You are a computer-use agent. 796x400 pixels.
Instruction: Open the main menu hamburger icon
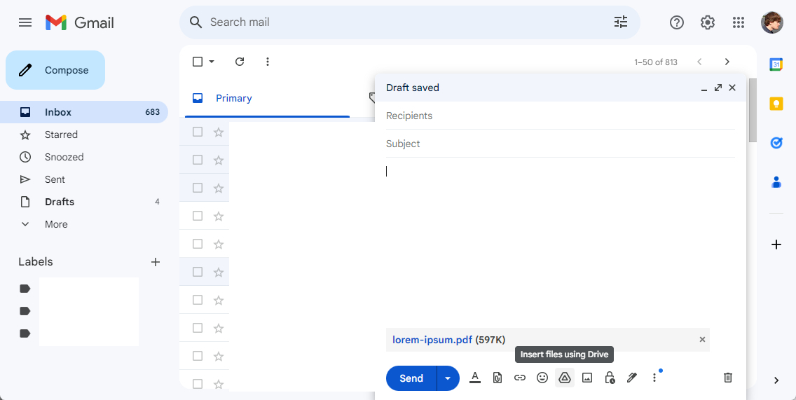click(25, 22)
